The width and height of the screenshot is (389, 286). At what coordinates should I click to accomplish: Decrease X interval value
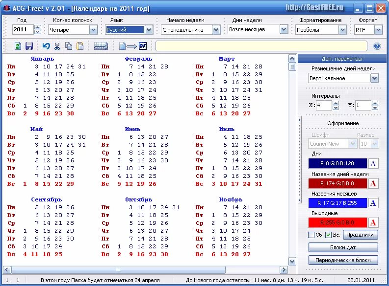tap(336, 108)
